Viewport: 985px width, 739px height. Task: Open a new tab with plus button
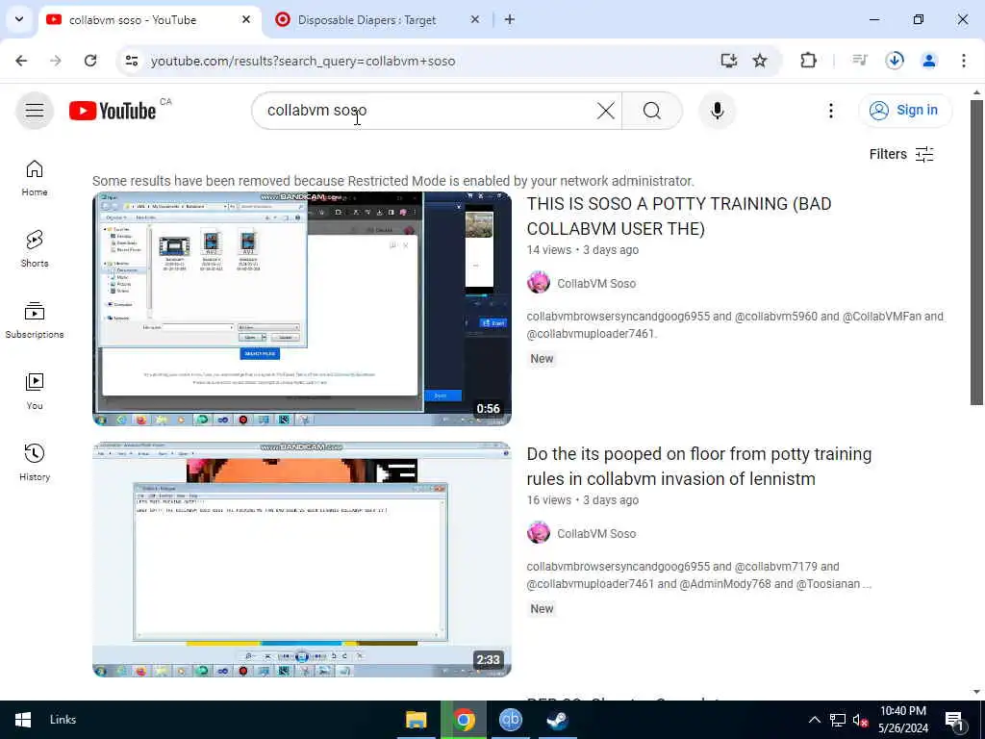pyautogui.click(x=510, y=20)
